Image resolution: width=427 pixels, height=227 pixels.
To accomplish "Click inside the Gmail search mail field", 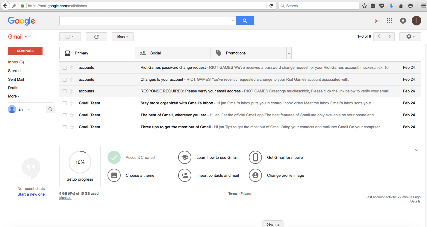I will [x=145, y=21].
